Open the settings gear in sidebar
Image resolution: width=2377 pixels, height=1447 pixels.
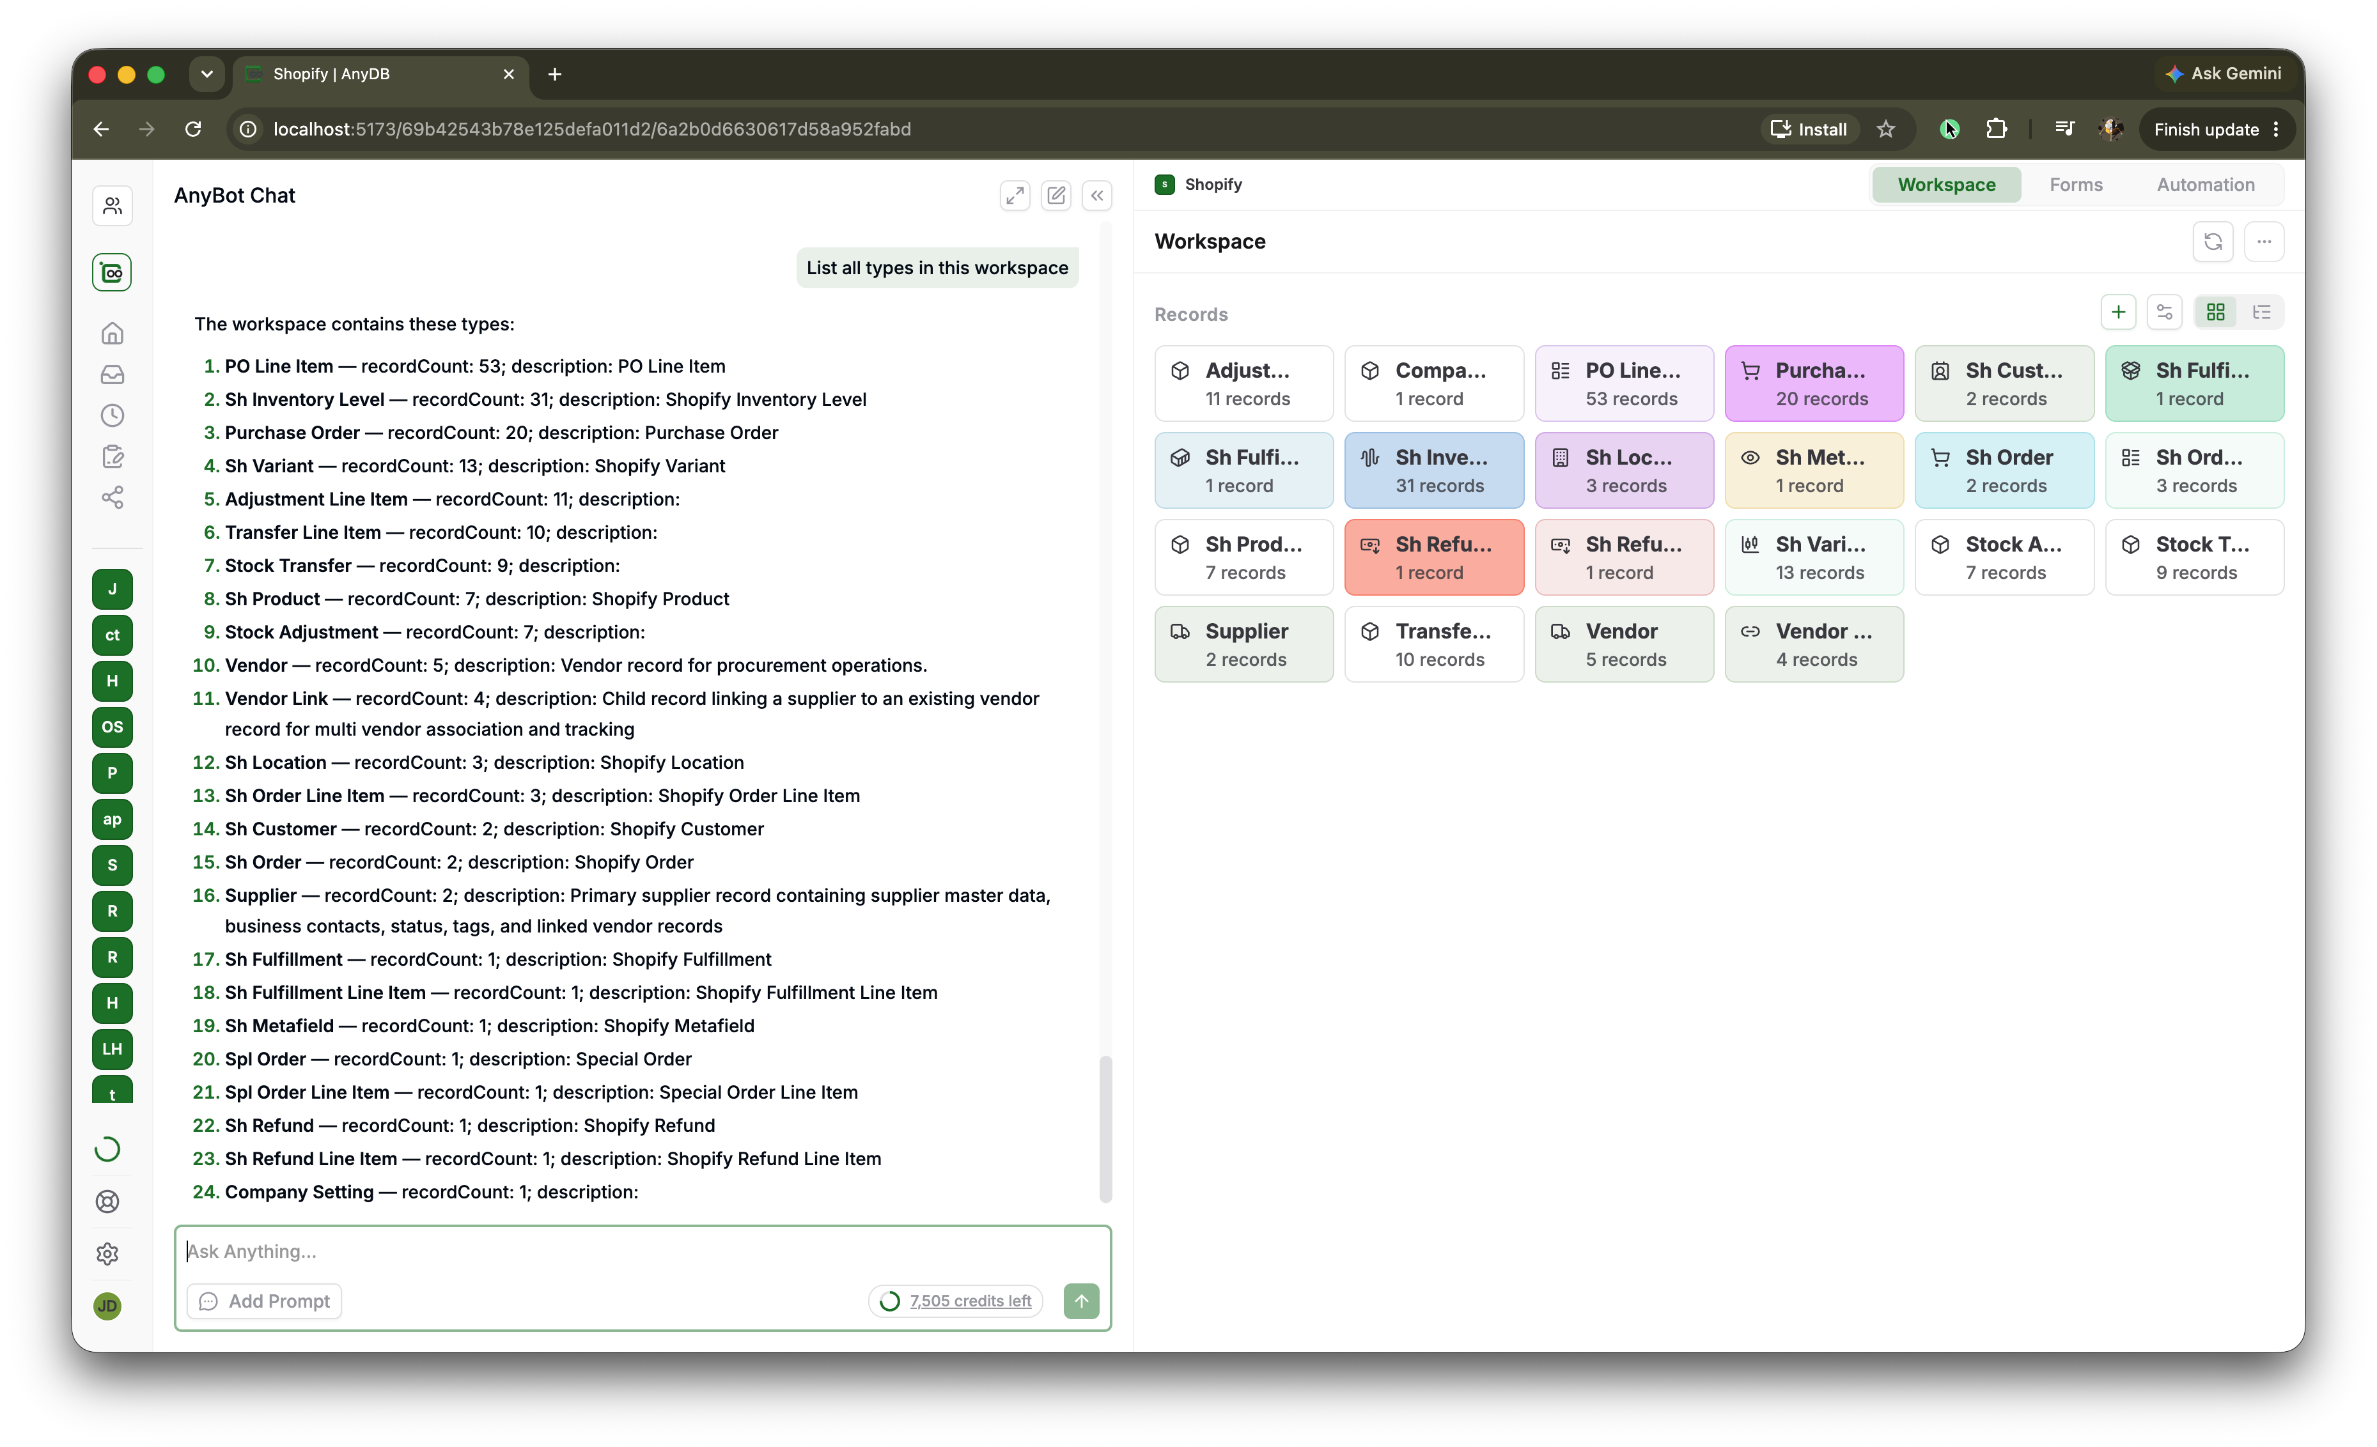pyautogui.click(x=108, y=1253)
